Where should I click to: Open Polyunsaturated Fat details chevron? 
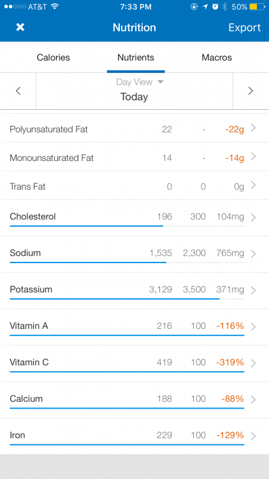click(253, 128)
